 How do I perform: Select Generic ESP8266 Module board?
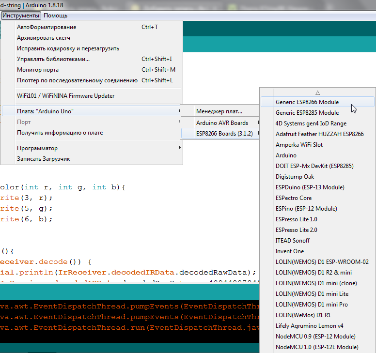[x=317, y=102]
